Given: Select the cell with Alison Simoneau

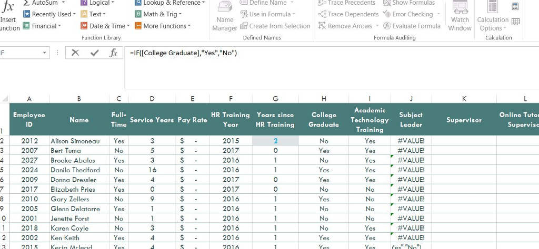Looking at the screenshot, I should 79,141.
